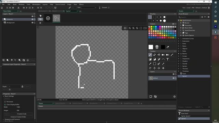Click the stop button in main toolbar

pos(30,8)
